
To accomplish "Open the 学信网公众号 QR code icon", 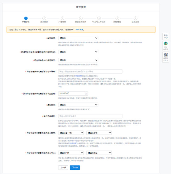I will pos(166,57).
